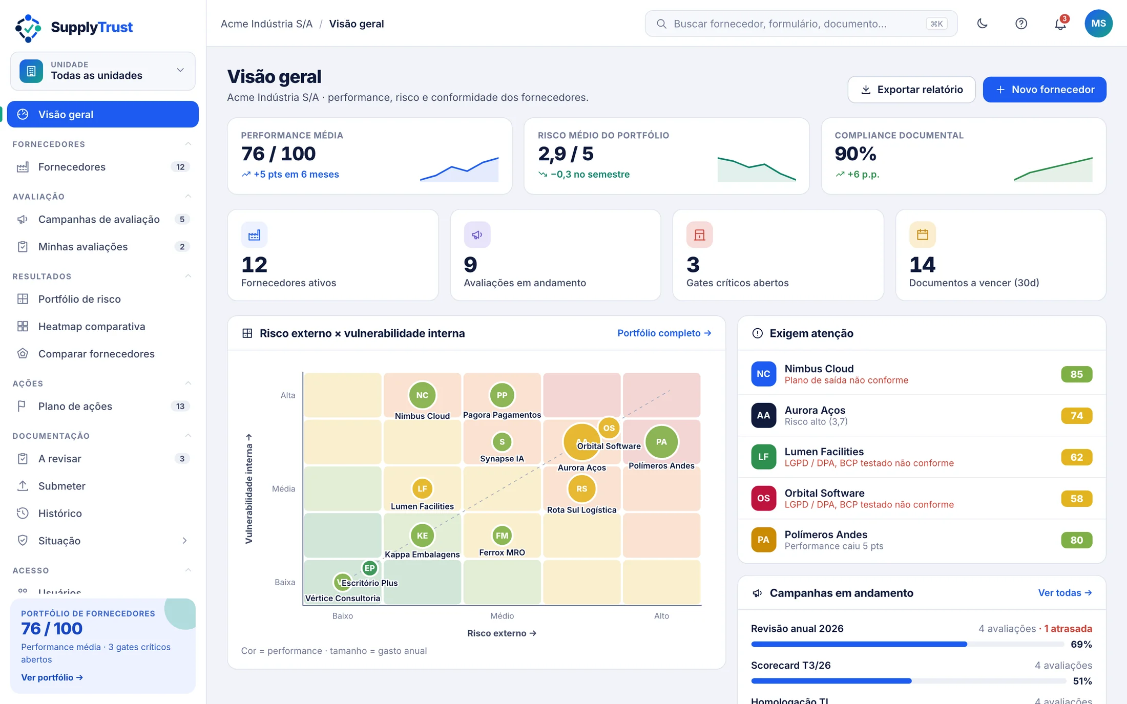Open A revisar documents

click(102, 459)
